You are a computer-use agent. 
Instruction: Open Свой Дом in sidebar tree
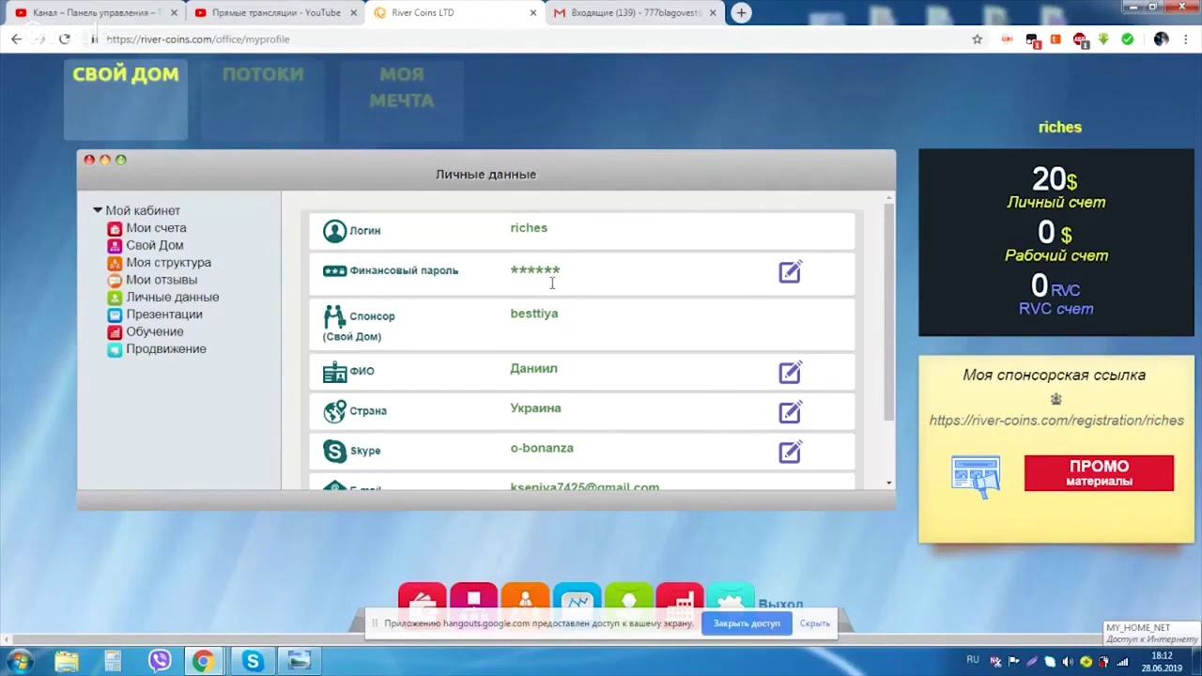[154, 245]
